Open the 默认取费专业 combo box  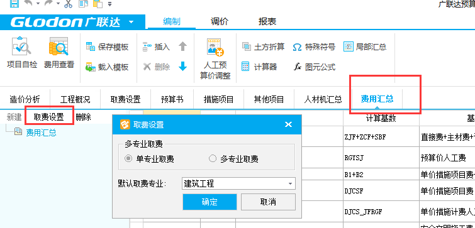tap(238, 183)
